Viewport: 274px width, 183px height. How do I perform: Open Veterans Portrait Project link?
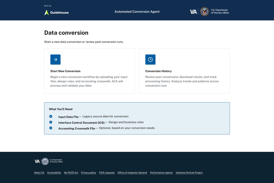point(189,173)
